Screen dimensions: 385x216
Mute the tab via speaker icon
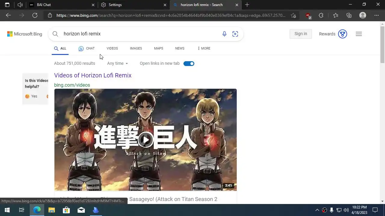tap(20, 5)
